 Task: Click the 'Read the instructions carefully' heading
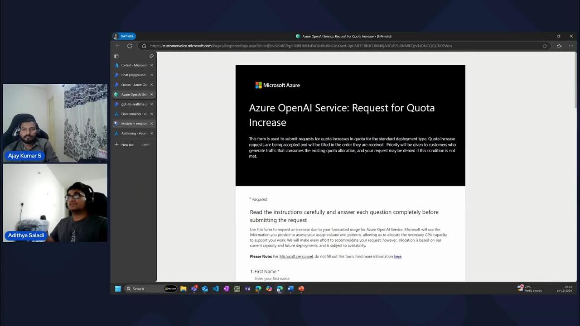[344, 216]
